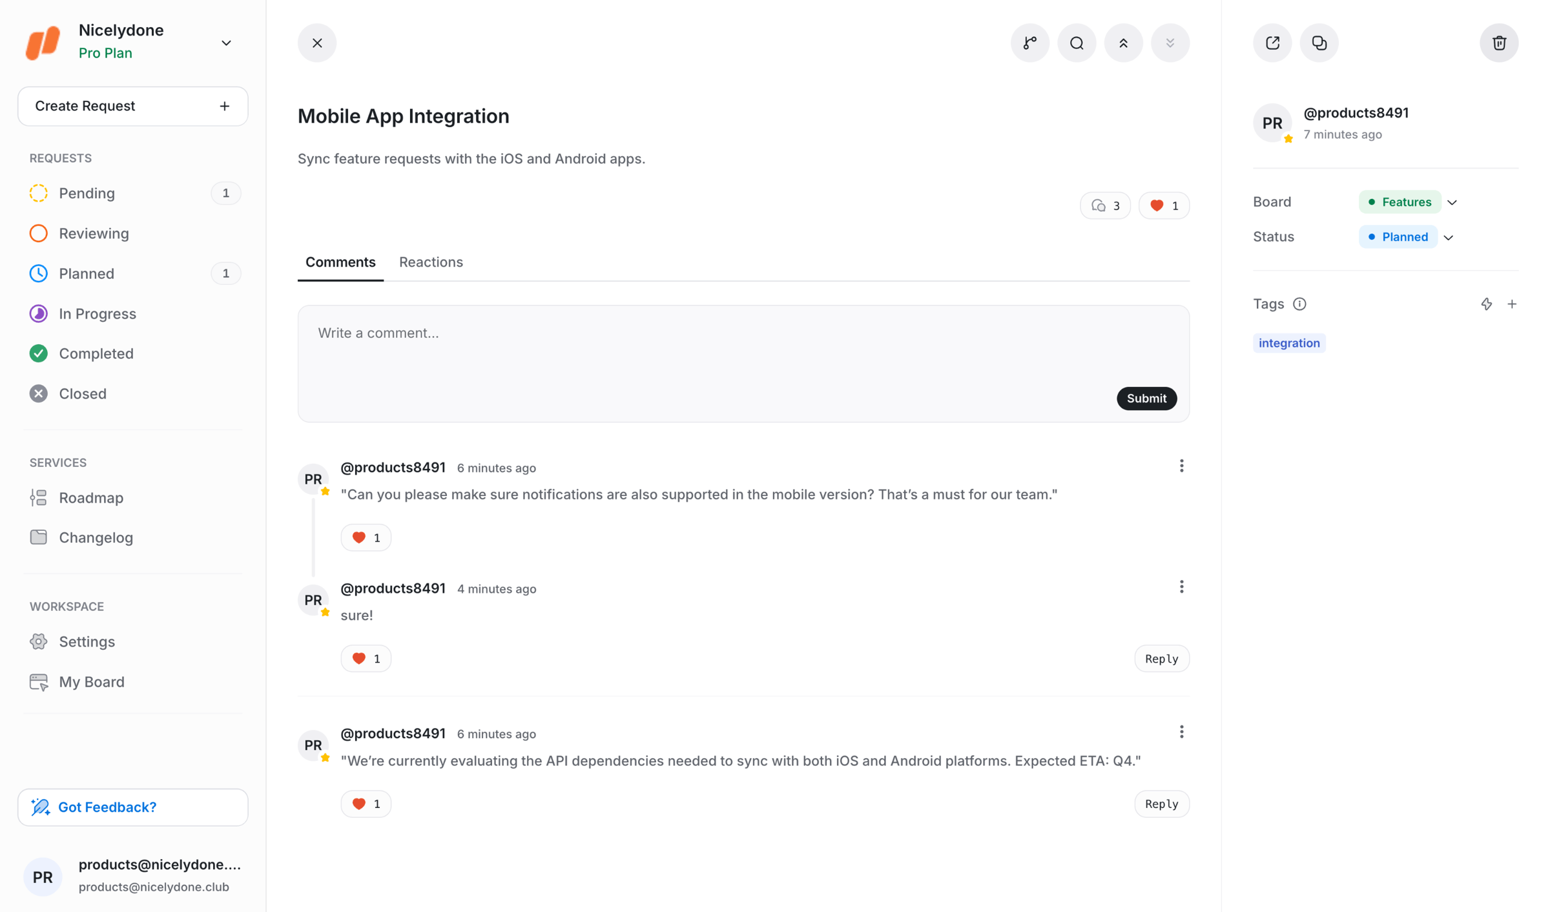1550x912 pixels.
Task: Click the merge/branch icon in top toolbar
Action: click(x=1030, y=43)
